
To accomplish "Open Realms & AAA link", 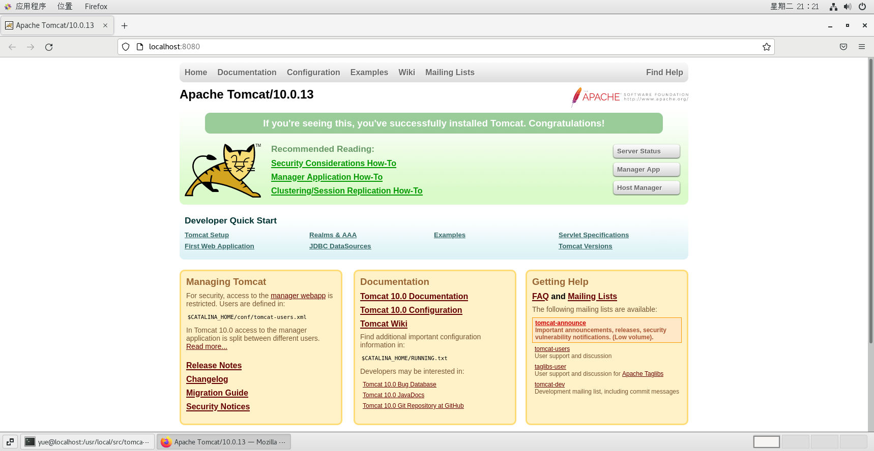I will [x=333, y=235].
